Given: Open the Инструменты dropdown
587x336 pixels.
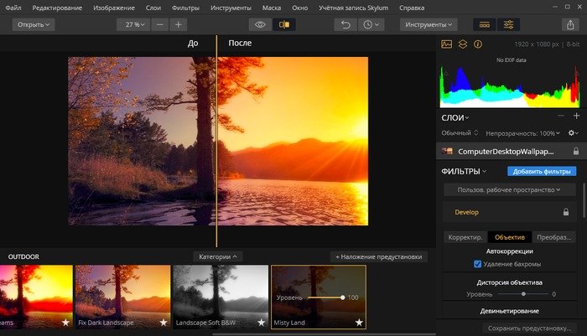Looking at the screenshot, I should tap(428, 24).
